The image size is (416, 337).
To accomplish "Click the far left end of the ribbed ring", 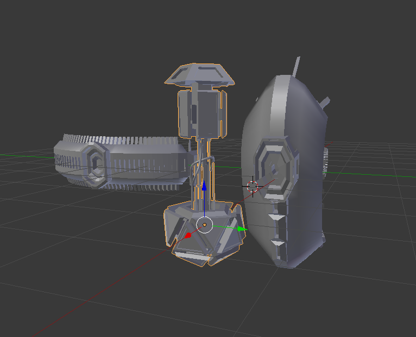I will click(61, 154).
